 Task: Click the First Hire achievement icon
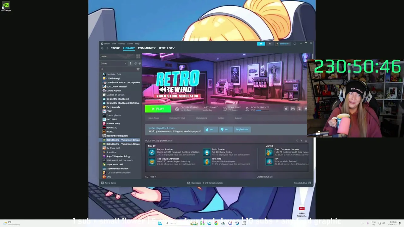[207, 162]
